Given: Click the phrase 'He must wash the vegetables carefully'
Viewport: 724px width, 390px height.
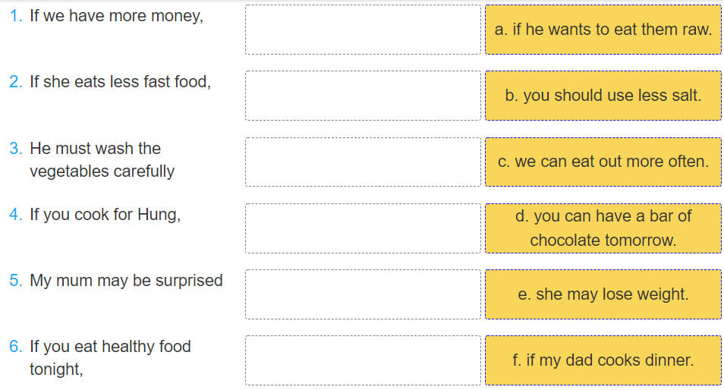Looking at the screenshot, I should click(x=102, y=159).
